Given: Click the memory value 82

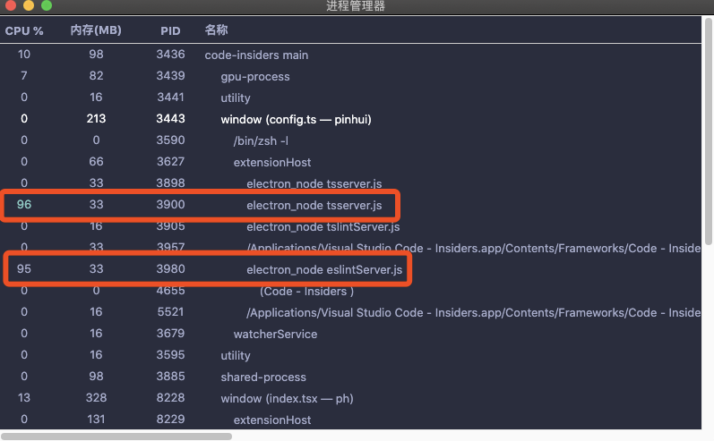Looking at the screenshot, I should (x=96, y=75).
